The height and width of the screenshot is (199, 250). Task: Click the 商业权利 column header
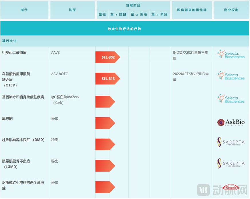pyautogui.click(x=231, y=10)
